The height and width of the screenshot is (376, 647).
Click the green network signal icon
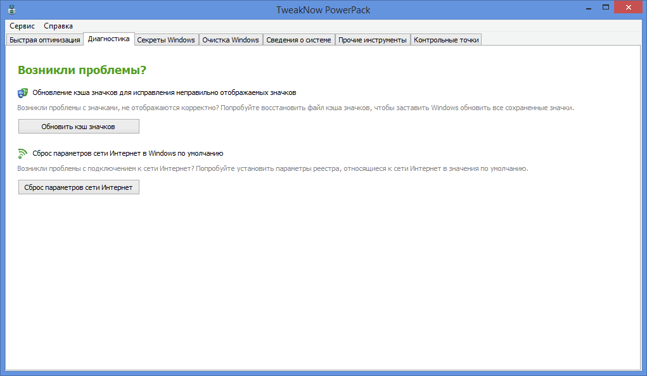22,153
